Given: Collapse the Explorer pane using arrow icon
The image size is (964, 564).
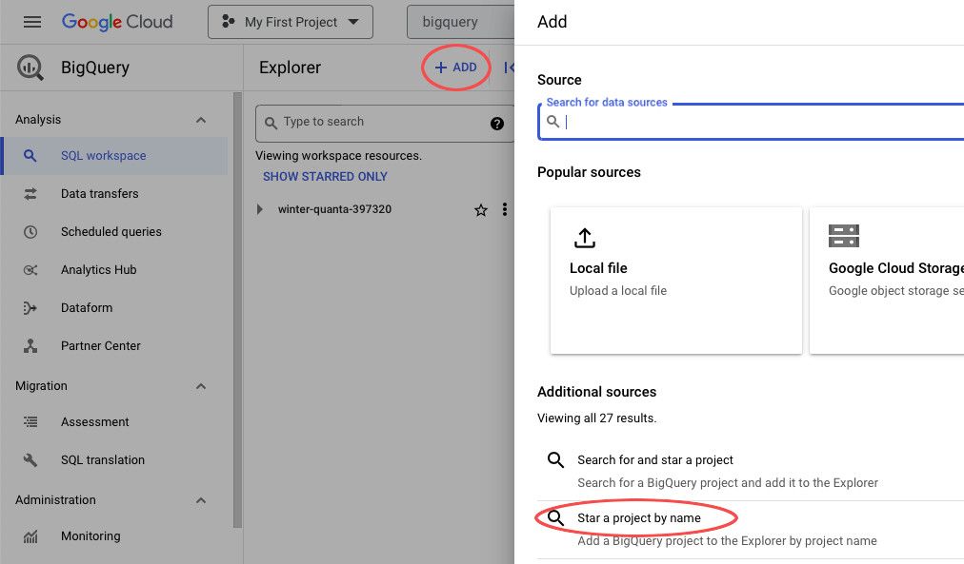Looking at the screenshot, I should tap(509, 68).
